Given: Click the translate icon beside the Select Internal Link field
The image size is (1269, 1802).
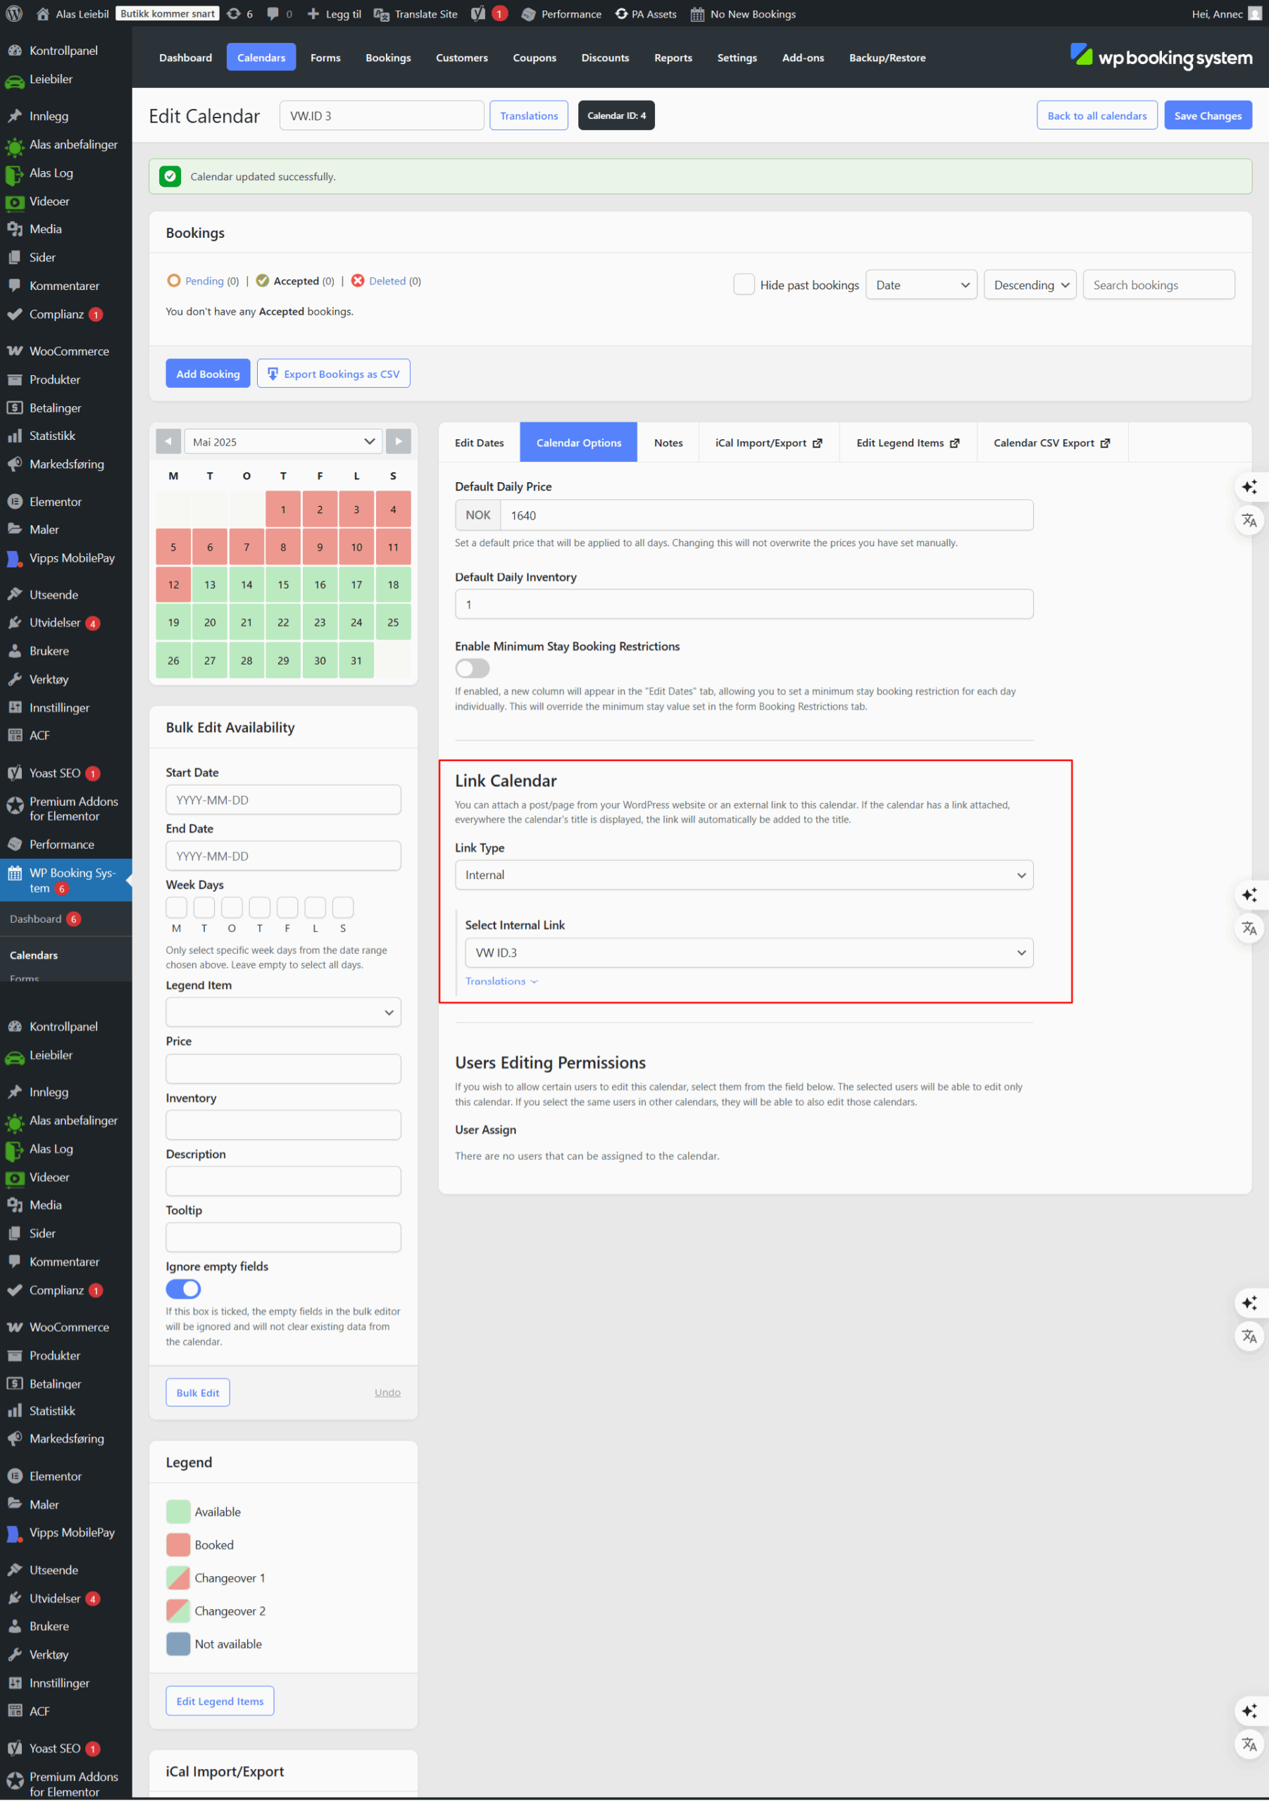Looking at the screenshot, I should tap(1249, 928).
